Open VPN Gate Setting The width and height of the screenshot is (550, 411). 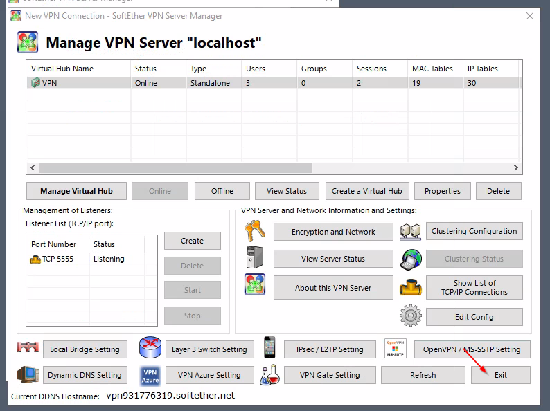coord(330,375)
